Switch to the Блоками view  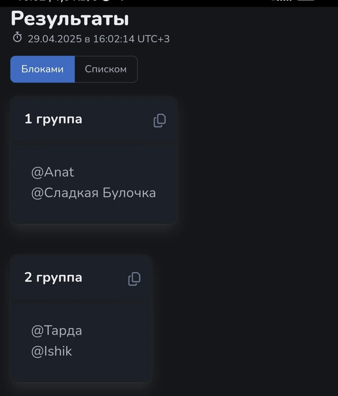pyautogui.click(x=43, y=69)
